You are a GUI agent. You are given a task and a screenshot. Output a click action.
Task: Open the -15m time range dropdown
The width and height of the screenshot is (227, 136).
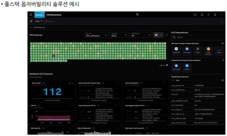coord(38,21)
